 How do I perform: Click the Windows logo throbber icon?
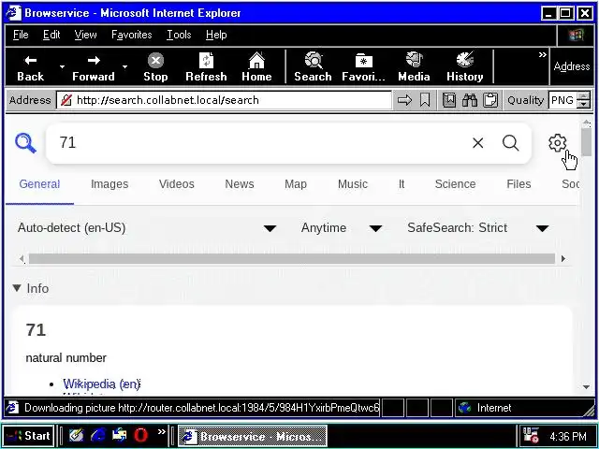click(576, 36)
